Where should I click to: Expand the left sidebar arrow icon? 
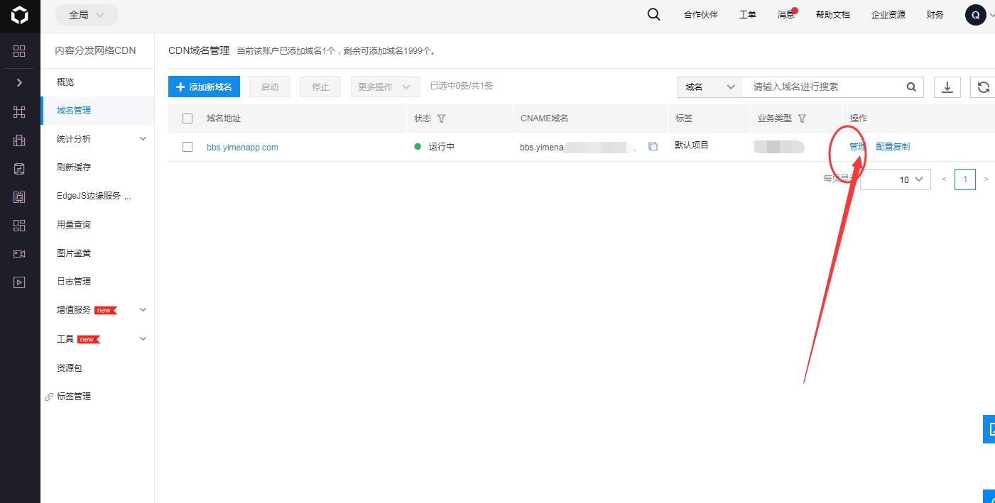tap(19, 82)
